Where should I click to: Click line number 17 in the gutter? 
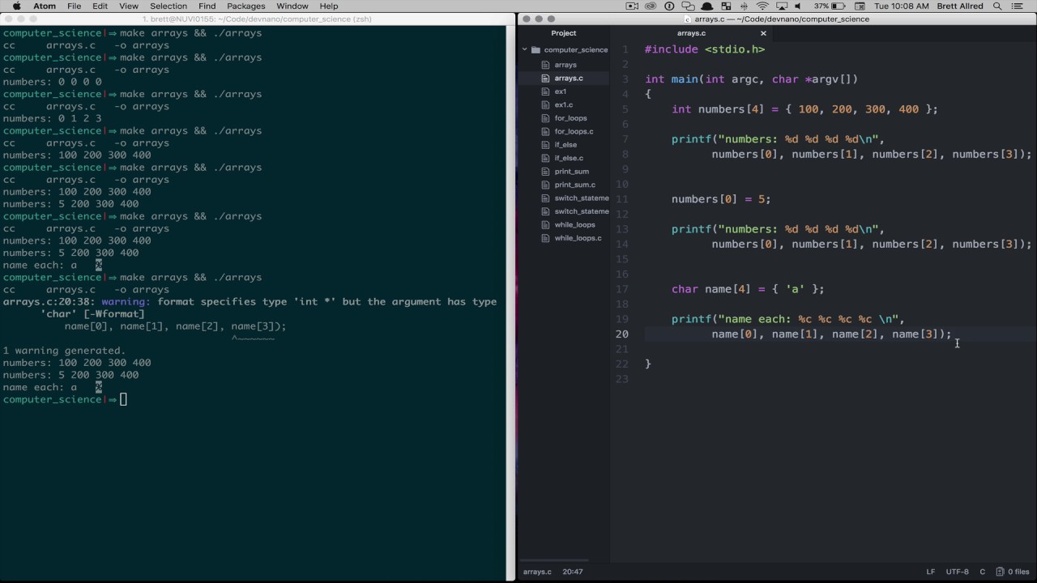(621, 289)
